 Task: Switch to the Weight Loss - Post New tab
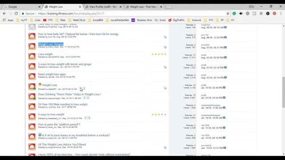click(x=143, y=7)
